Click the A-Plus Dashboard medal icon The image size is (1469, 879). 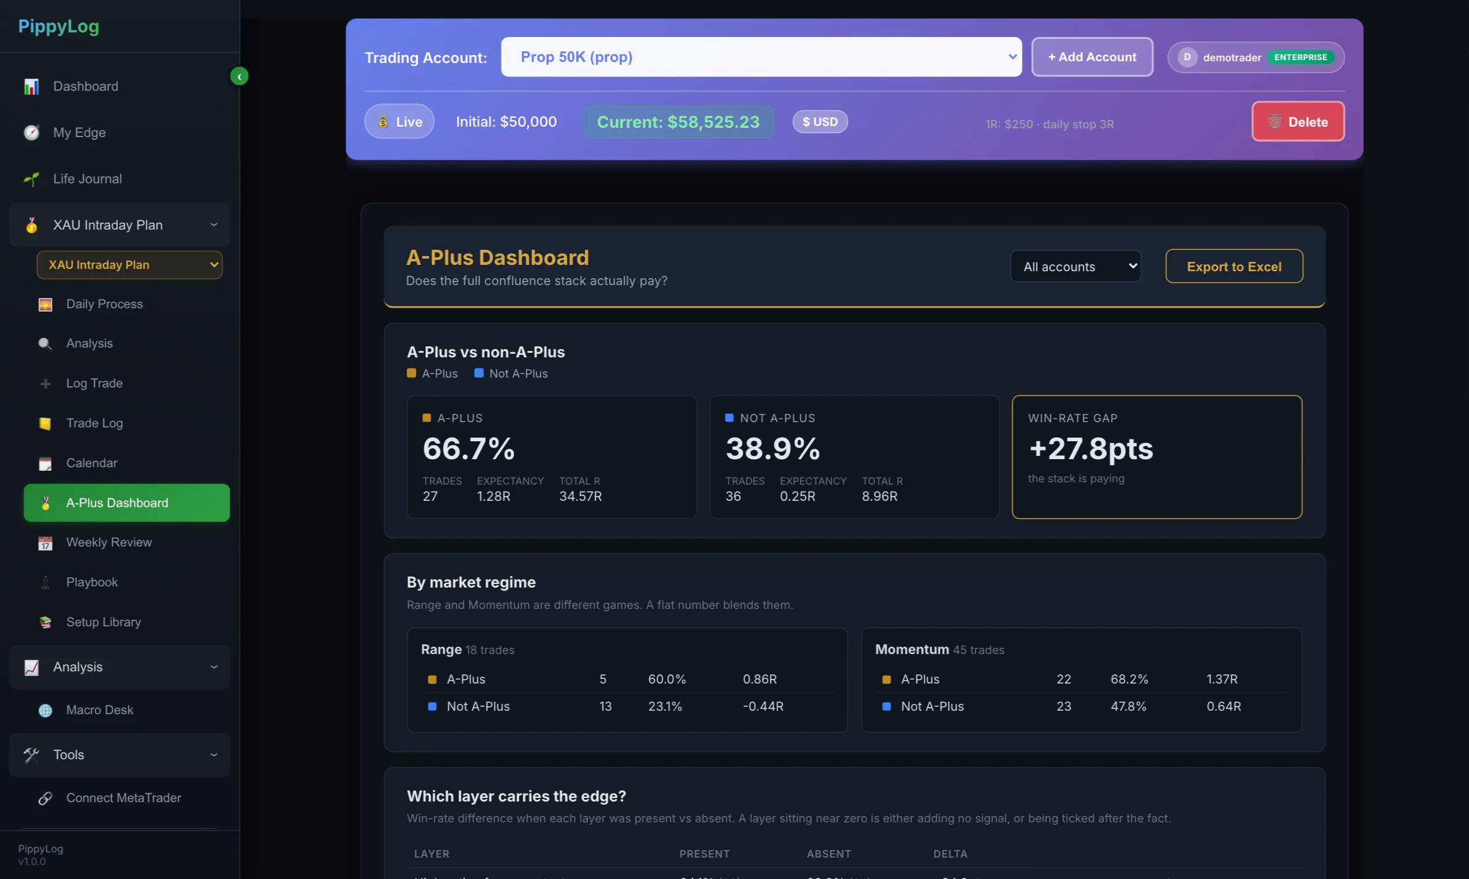(x=45, y=503)
